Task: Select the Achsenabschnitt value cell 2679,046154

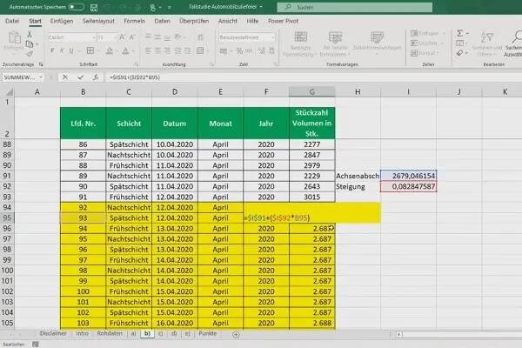Action: pyautogui.click(x=413, y=175)
